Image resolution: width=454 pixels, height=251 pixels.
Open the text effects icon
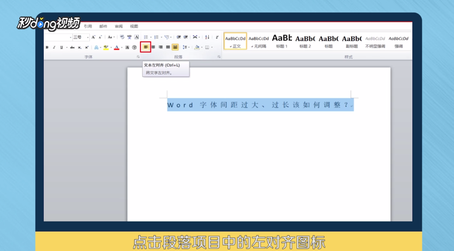click(x=96, y=47)
